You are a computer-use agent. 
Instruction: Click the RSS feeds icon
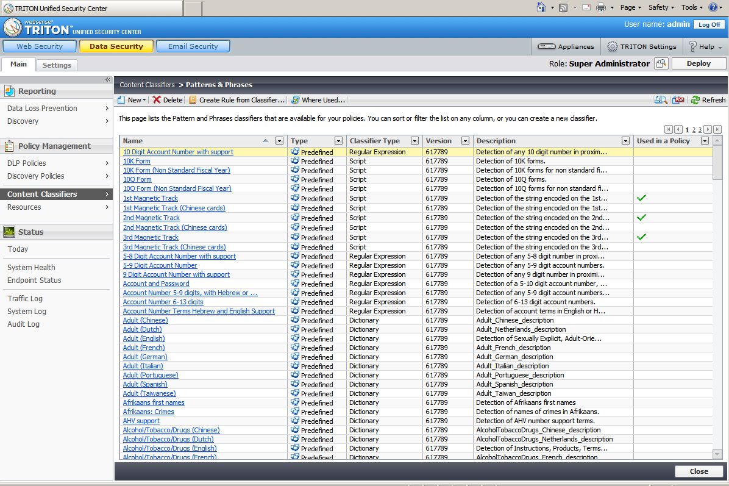563,7
